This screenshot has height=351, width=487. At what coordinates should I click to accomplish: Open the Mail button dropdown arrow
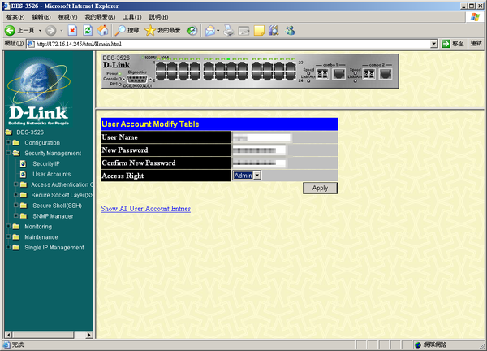coord(218,30)
